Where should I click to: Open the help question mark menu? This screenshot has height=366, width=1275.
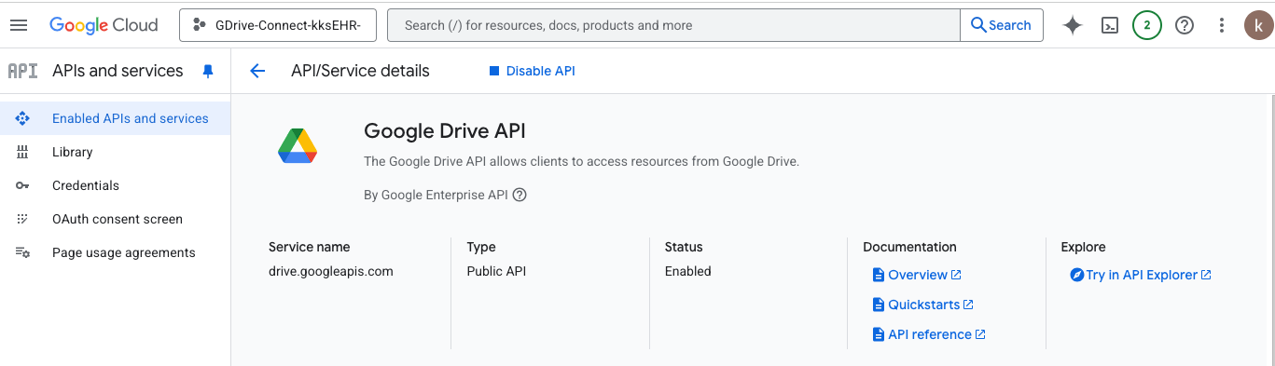click(1185, 25)
